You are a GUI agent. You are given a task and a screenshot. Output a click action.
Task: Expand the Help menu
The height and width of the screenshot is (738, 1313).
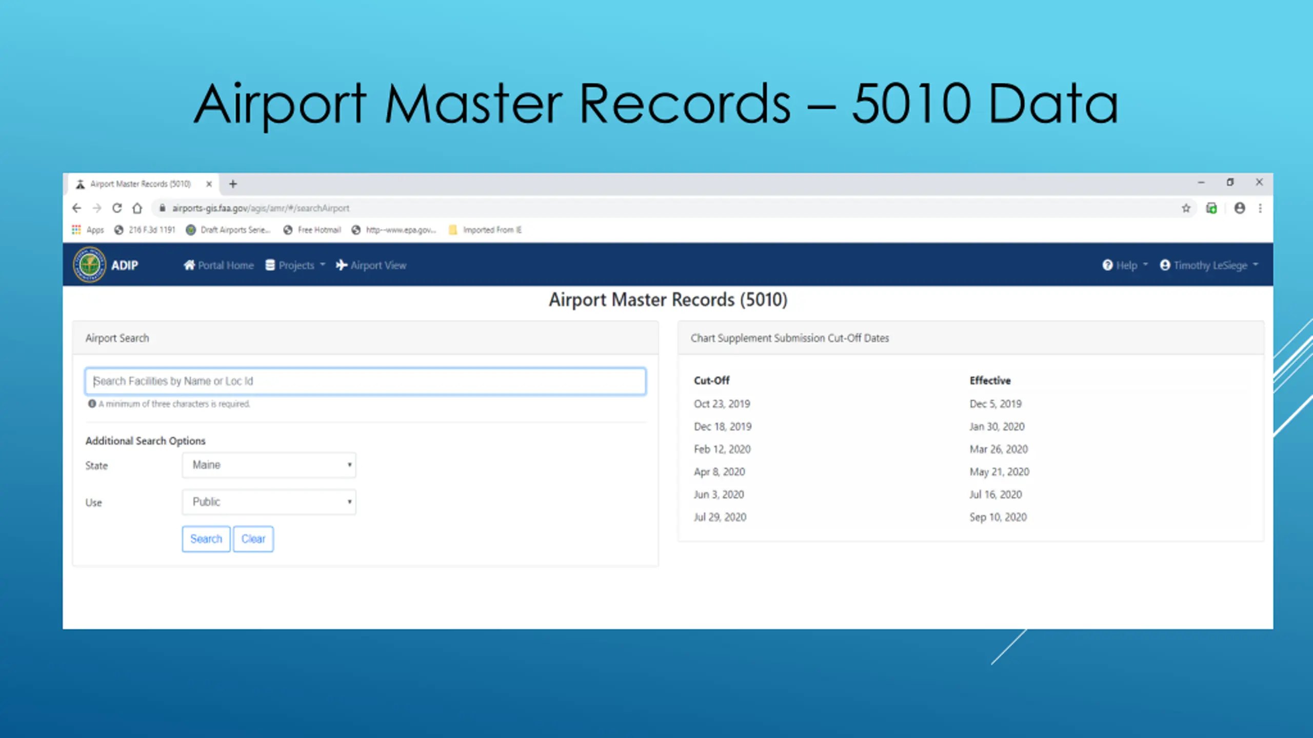1125,265
